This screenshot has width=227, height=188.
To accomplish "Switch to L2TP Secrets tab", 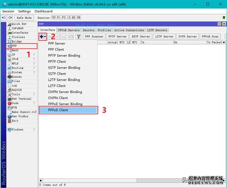I will 157,30.
